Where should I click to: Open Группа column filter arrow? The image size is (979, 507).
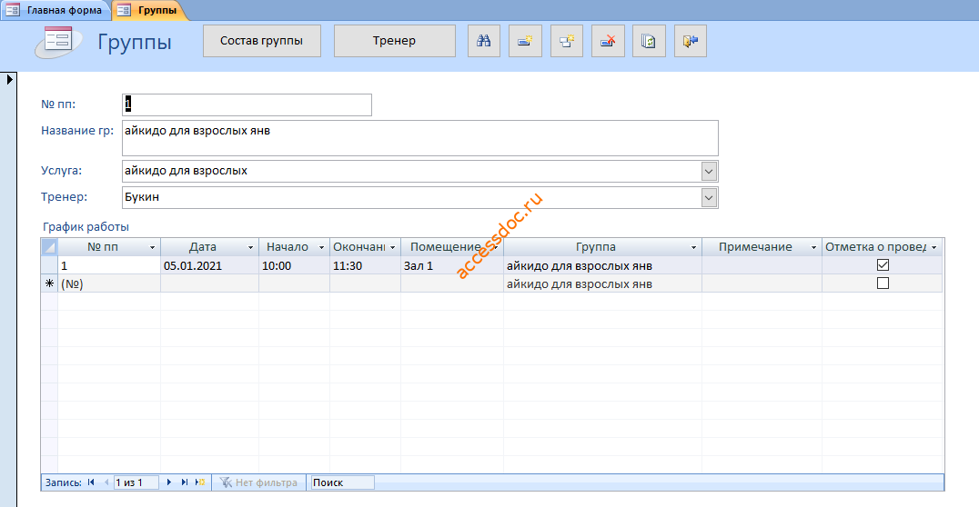pos(693,247)
